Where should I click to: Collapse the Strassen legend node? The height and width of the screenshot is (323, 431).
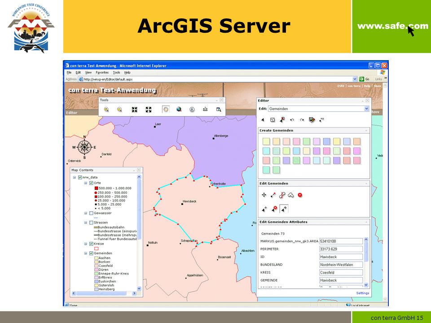86,223
